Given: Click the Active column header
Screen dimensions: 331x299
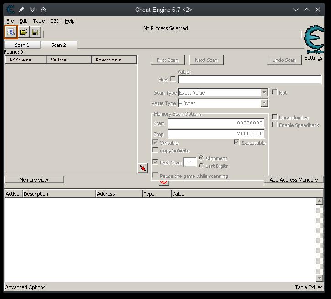Looking at the screenshot, I should 13,194.
